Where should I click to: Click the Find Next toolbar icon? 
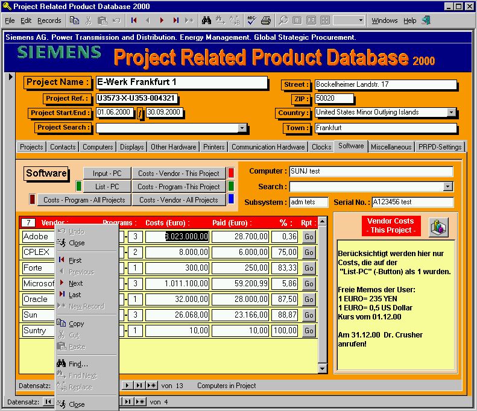tap(220, 20)
